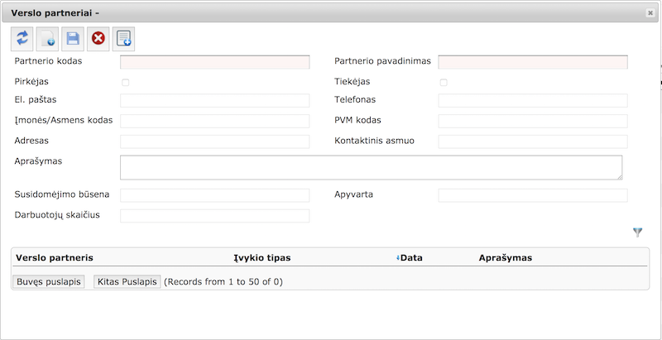The image size is (662, 340).
Task: Focus the Partnerio kodas field
Action: 215,62
